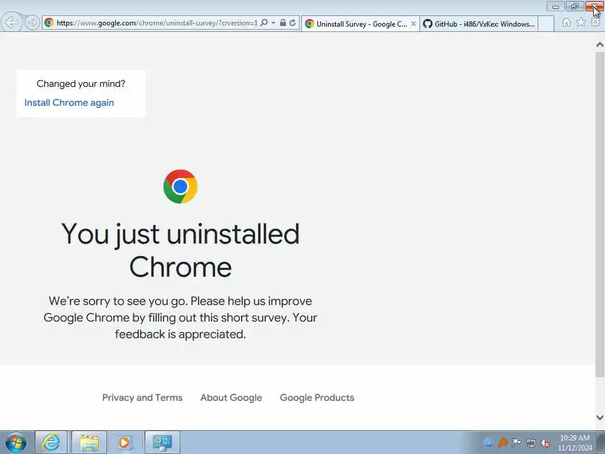Open the Privacy and Terms link

(142, 398)
